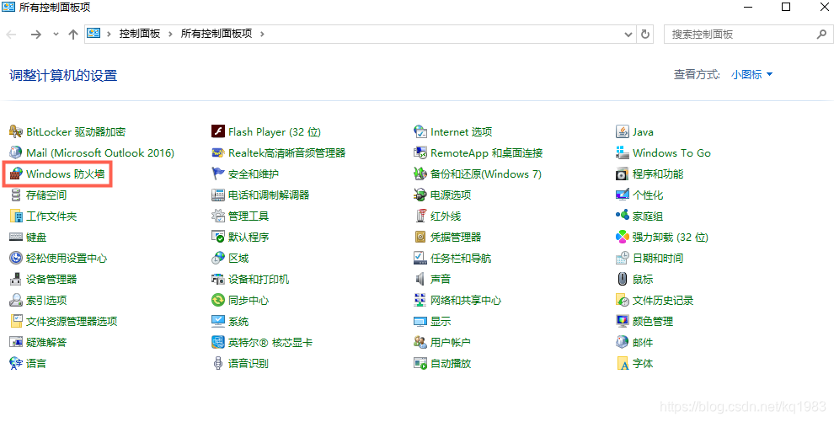Open the 用户帐户 link
The image size is (834, 422).
pos(451,342)
